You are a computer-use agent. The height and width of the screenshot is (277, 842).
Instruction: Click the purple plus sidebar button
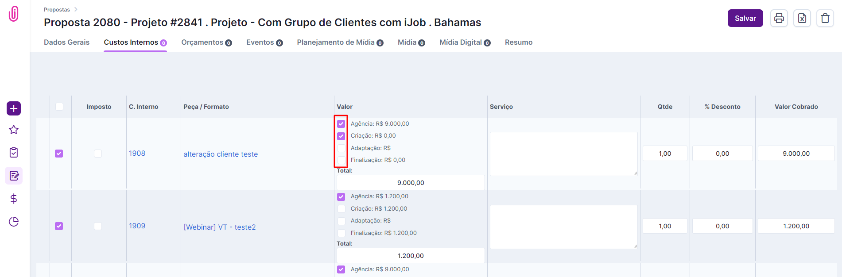pos(14,108)
